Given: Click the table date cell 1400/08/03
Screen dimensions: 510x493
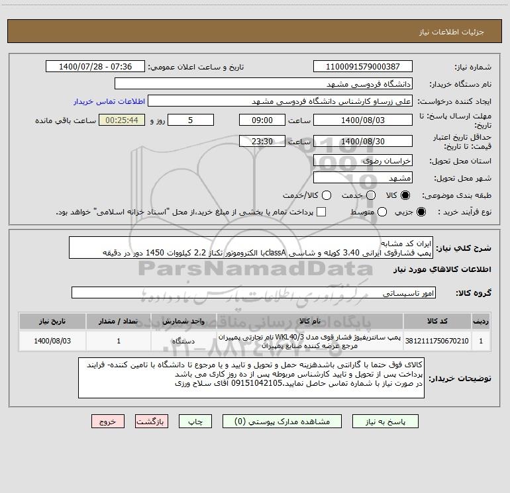Looking at the screenshot, I should 52,341.
